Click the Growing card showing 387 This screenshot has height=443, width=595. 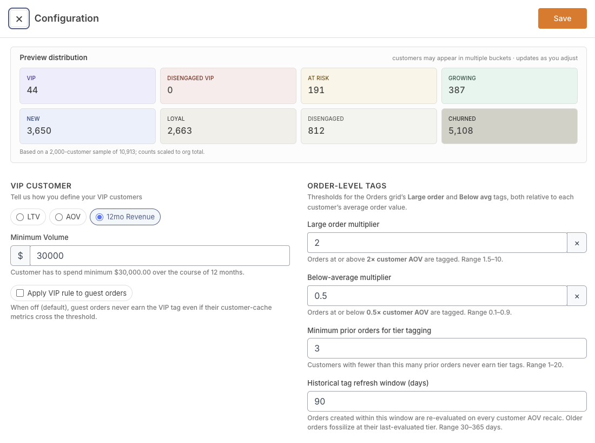tap(509, 86)
